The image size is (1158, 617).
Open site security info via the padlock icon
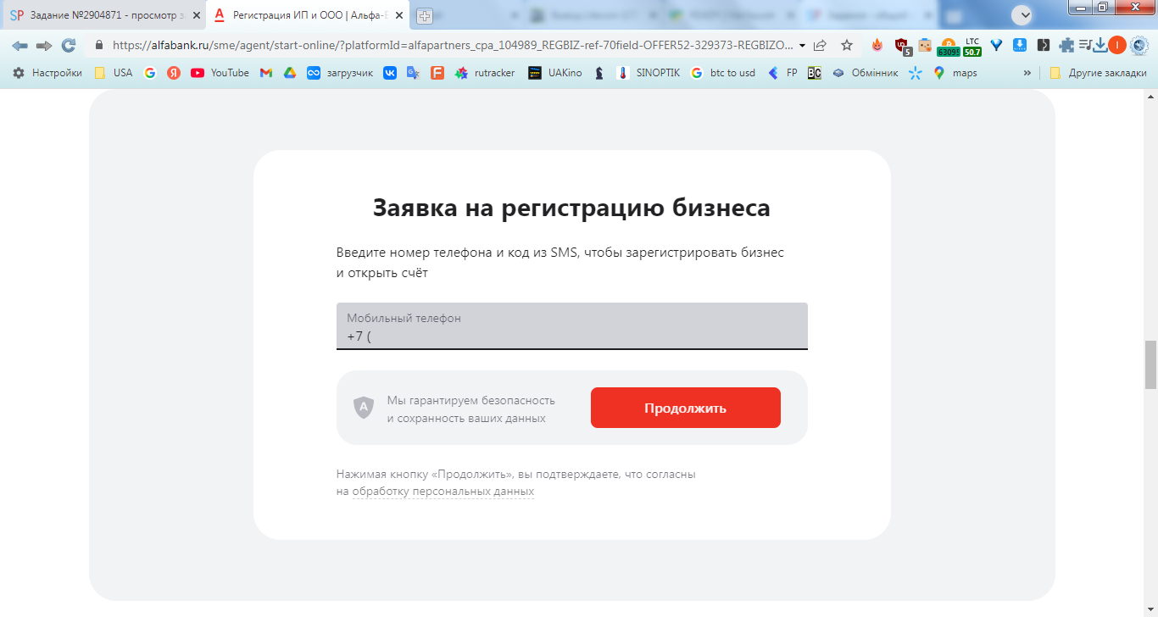click(x=99, y=45)
